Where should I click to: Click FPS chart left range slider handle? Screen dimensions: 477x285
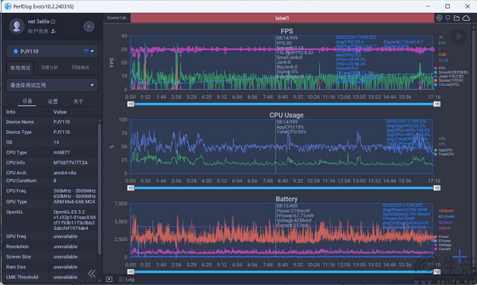[x=131, y=104]
